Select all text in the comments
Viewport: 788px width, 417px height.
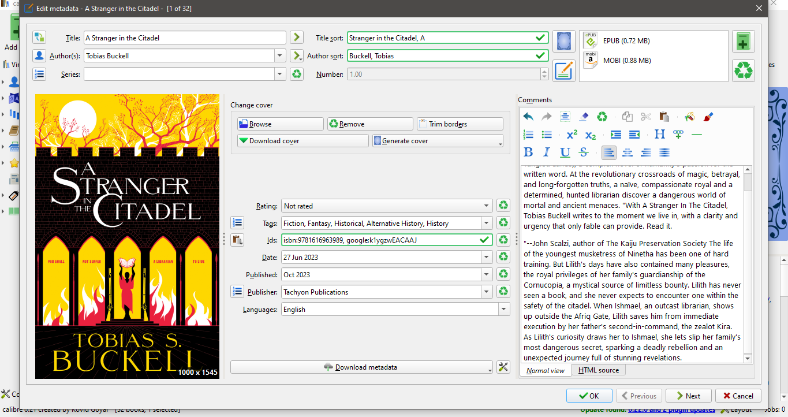(x=565, y=117)
